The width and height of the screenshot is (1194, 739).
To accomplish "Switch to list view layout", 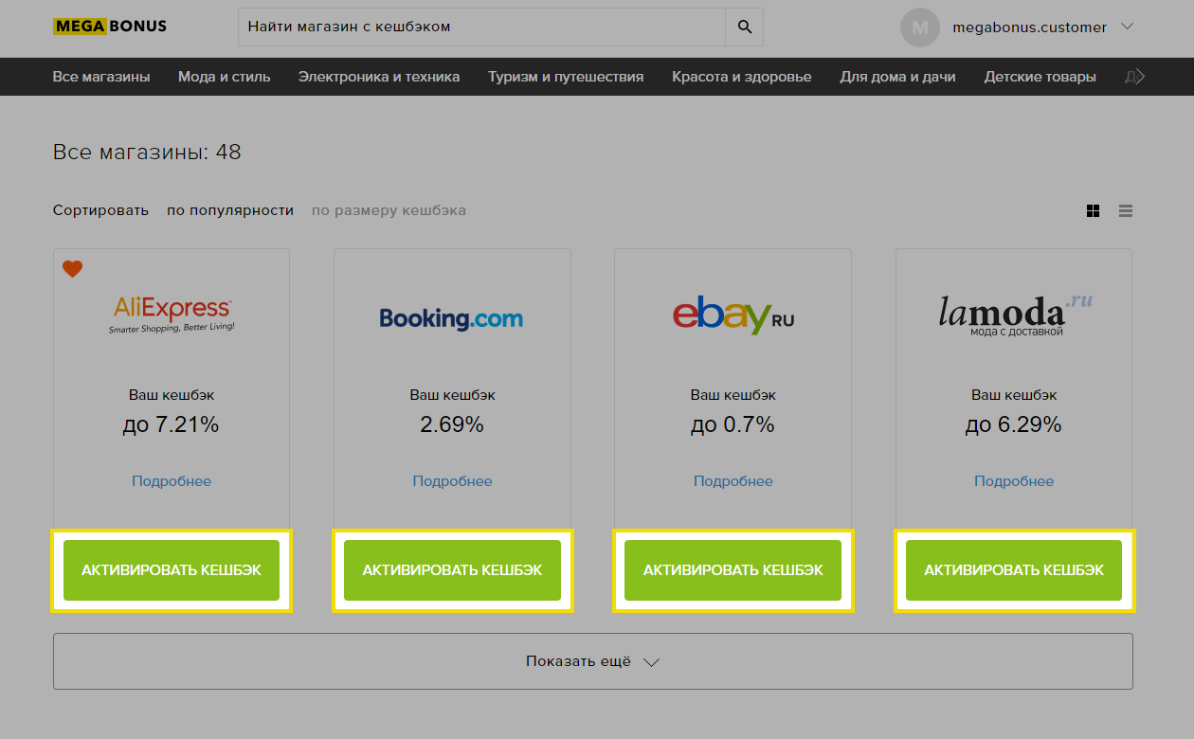I will (x=1126, y=211).
